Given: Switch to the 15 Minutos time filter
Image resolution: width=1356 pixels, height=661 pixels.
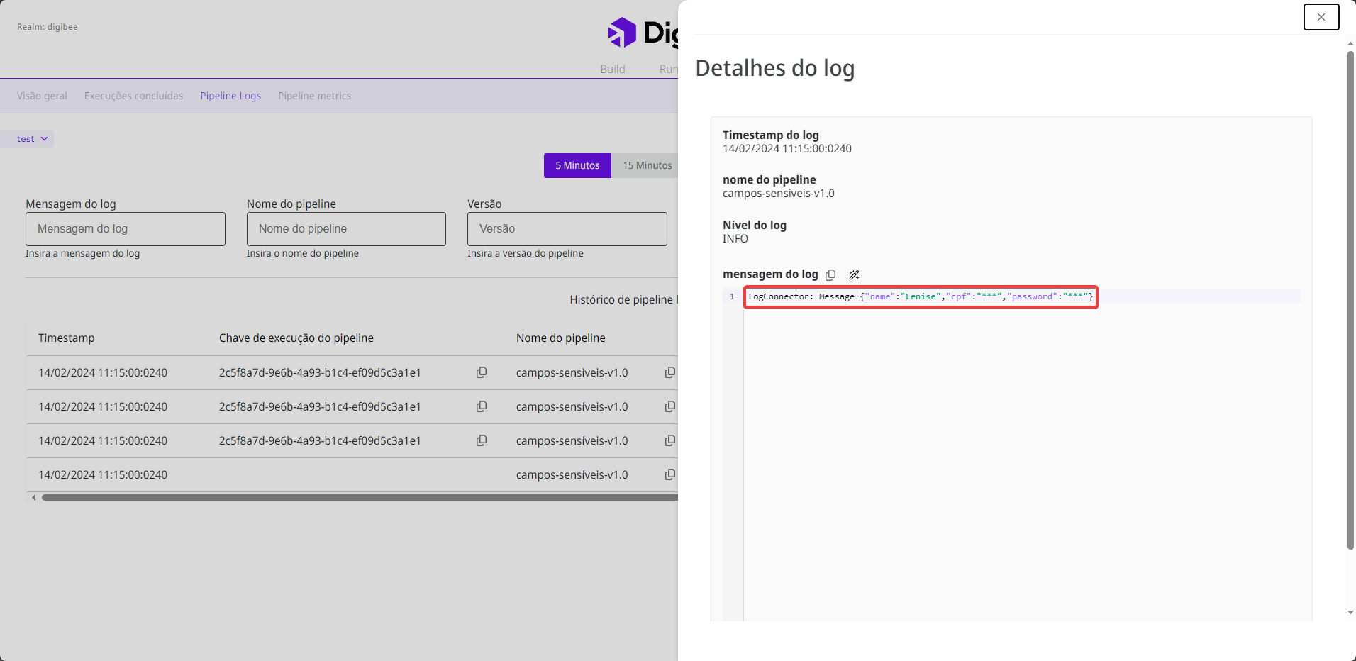Looking at the screenshot, I should click(646, 165).
